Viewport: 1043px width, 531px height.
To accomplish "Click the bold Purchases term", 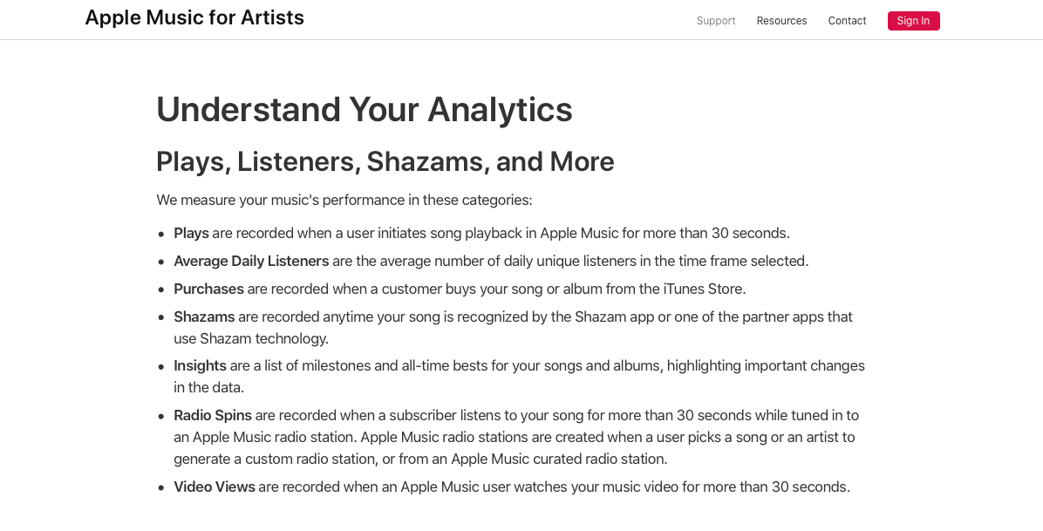I will point(208,289).
